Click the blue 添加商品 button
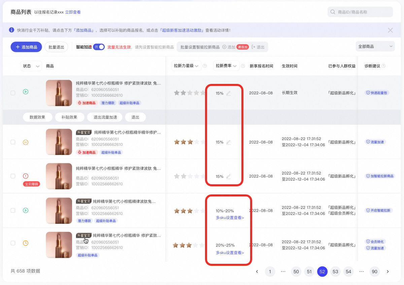This screenshot has width=404, height=285. tap(26, 47)
